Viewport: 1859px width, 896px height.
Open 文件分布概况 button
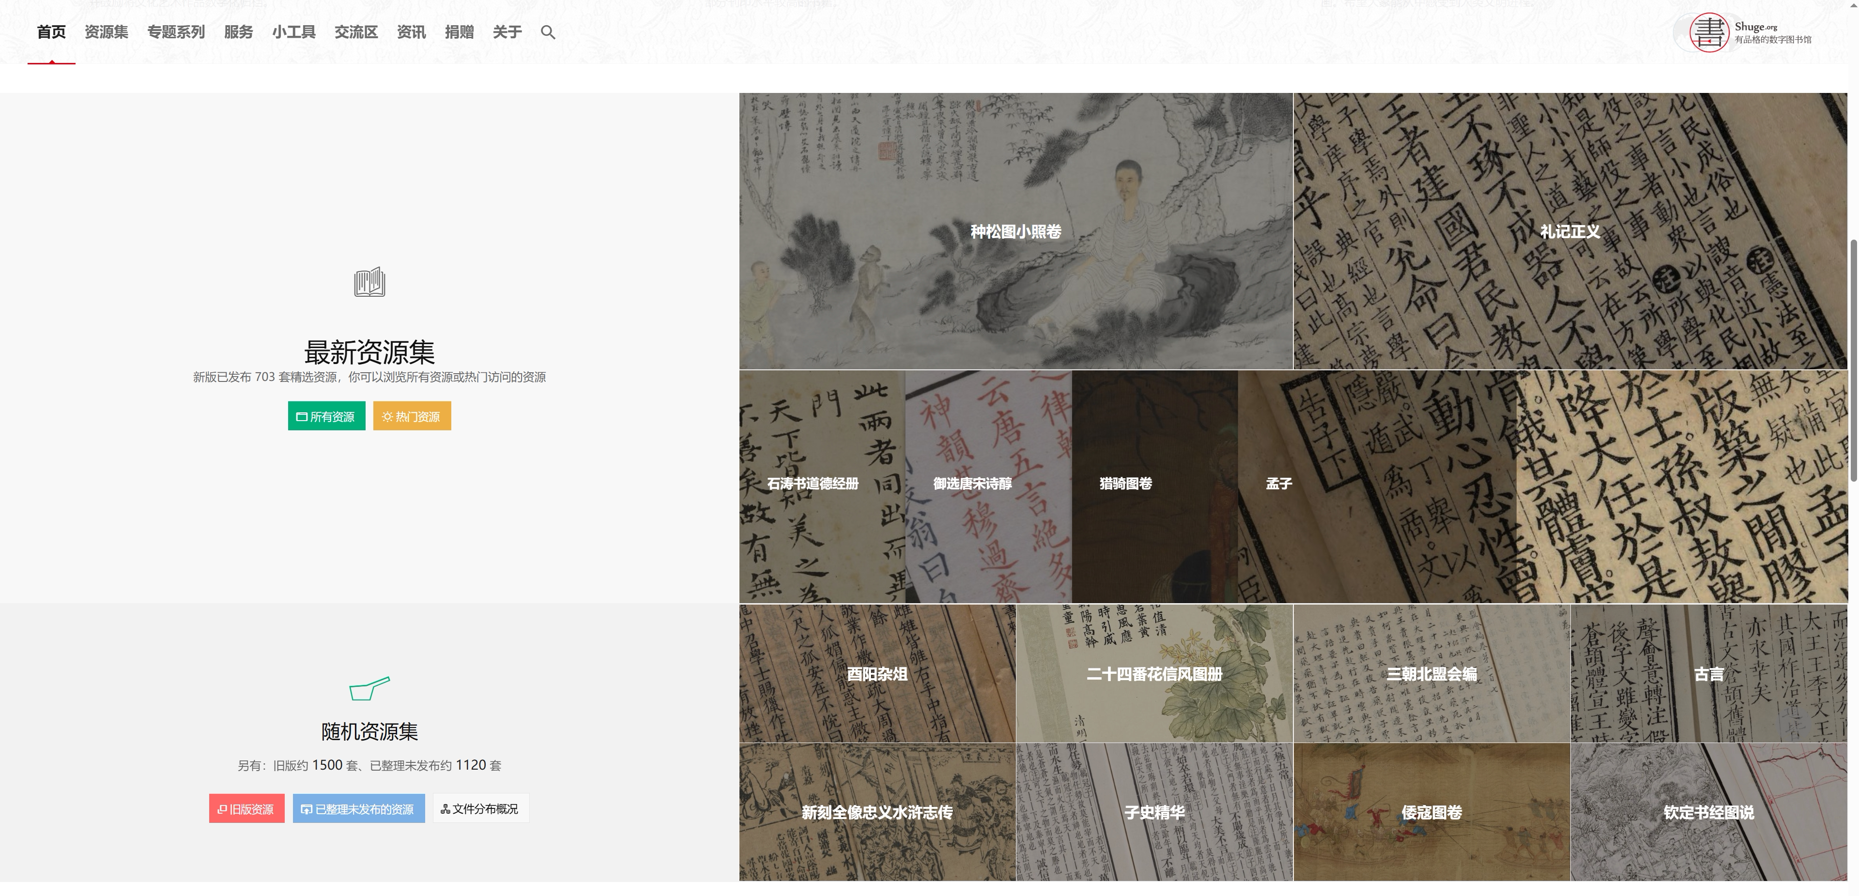coord(481,809)
